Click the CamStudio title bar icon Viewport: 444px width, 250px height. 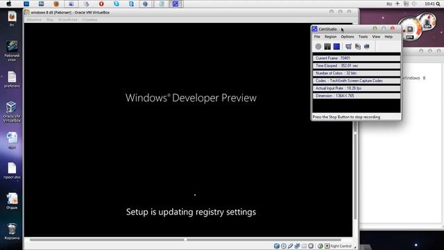[314, 29]
